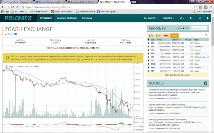Screen dimensions: 214x133
Task: Open the wrench tools menu
Action: (182, 18)
